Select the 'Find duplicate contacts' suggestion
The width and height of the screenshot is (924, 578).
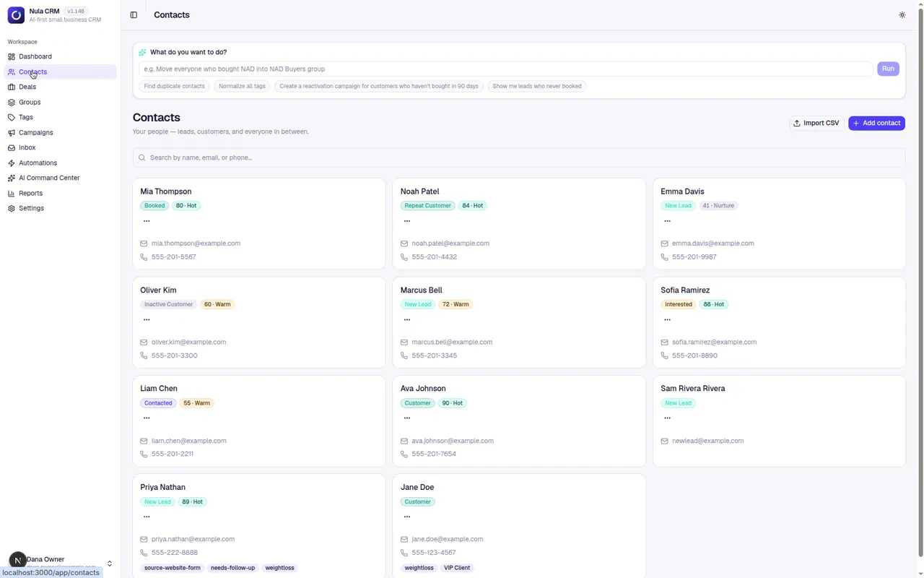click(x=174, y=86)
